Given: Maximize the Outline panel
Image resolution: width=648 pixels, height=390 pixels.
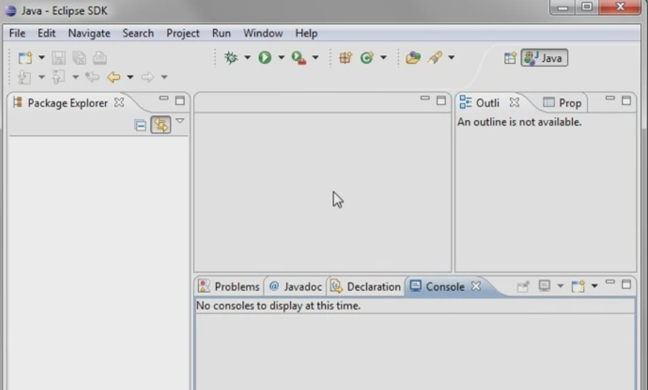Looking at the screenshot, I should point(626,101).
